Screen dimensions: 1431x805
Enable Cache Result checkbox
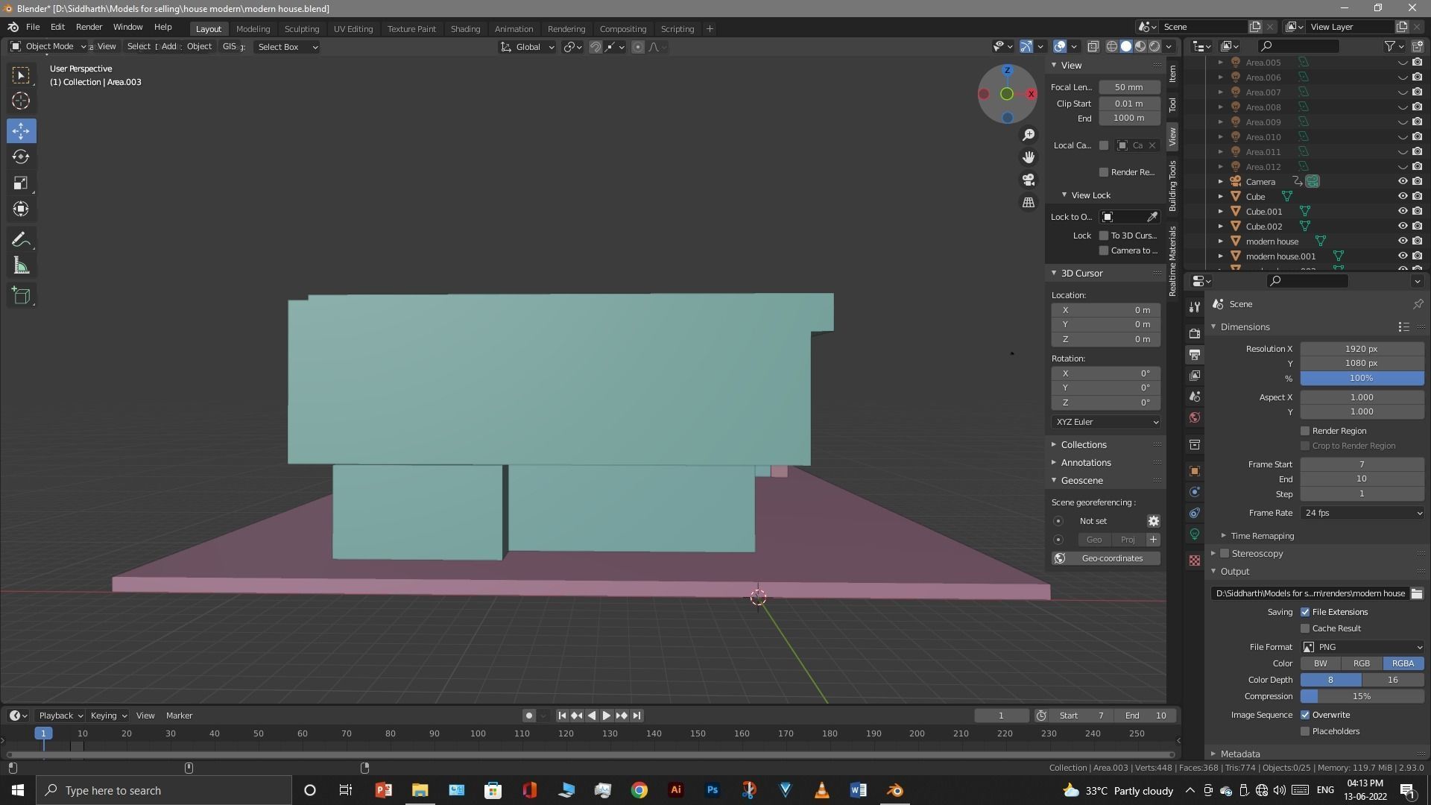[1305, 628]
